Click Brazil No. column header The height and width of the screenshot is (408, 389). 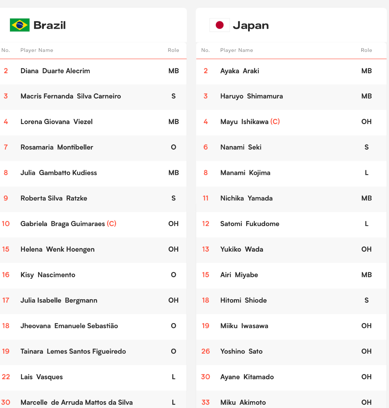[x=5, y=50]
